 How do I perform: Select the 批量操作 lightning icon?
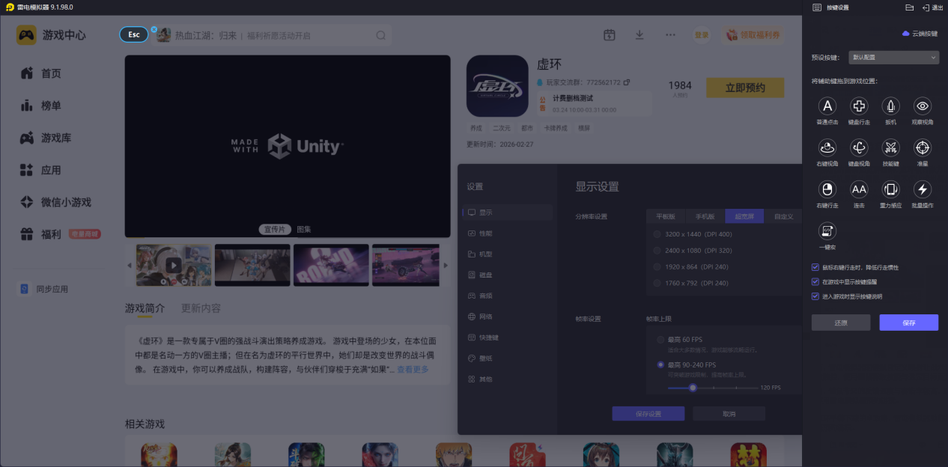coord(923,189)
